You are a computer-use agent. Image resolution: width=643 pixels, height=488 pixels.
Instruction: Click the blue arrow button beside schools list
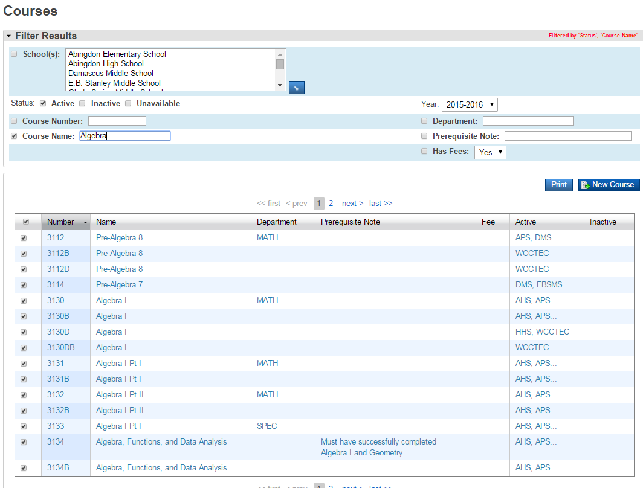pyautogui.click(x=297, y=88)
